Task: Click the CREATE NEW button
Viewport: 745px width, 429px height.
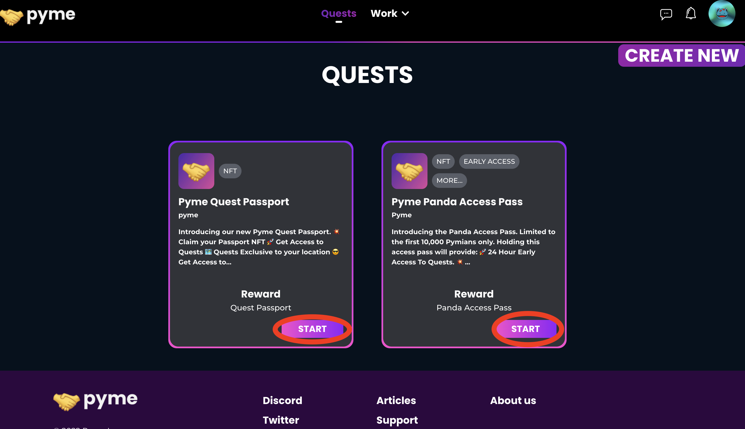Action: [682, 56]
